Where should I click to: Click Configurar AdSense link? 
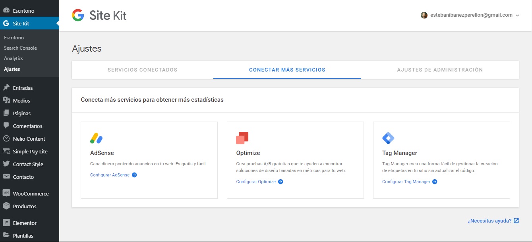coord(110,175)
